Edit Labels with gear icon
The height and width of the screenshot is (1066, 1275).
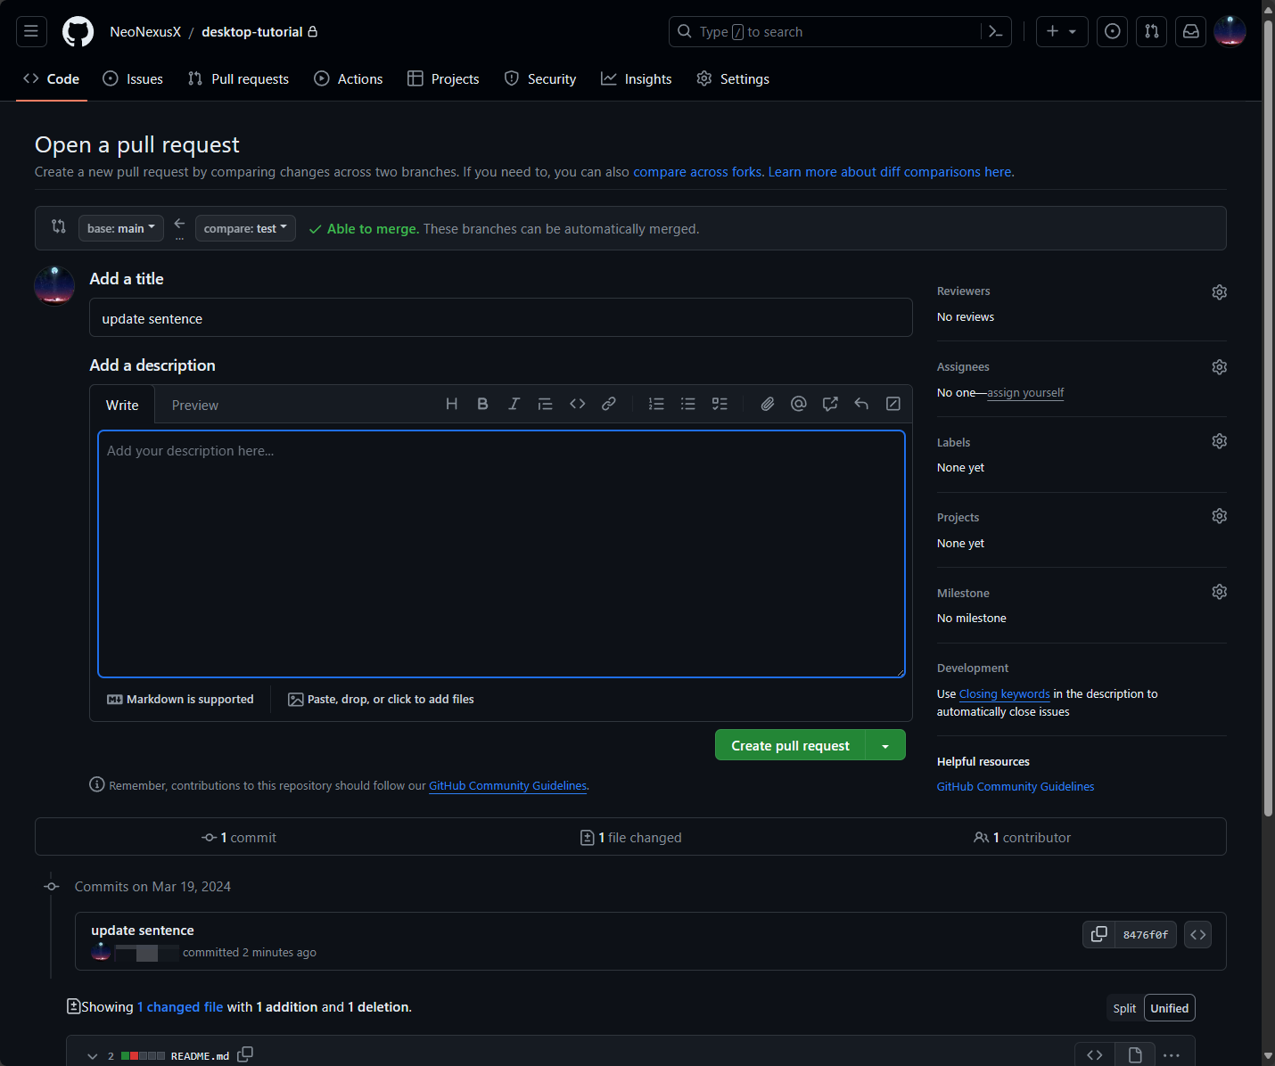pos(1219,441)
